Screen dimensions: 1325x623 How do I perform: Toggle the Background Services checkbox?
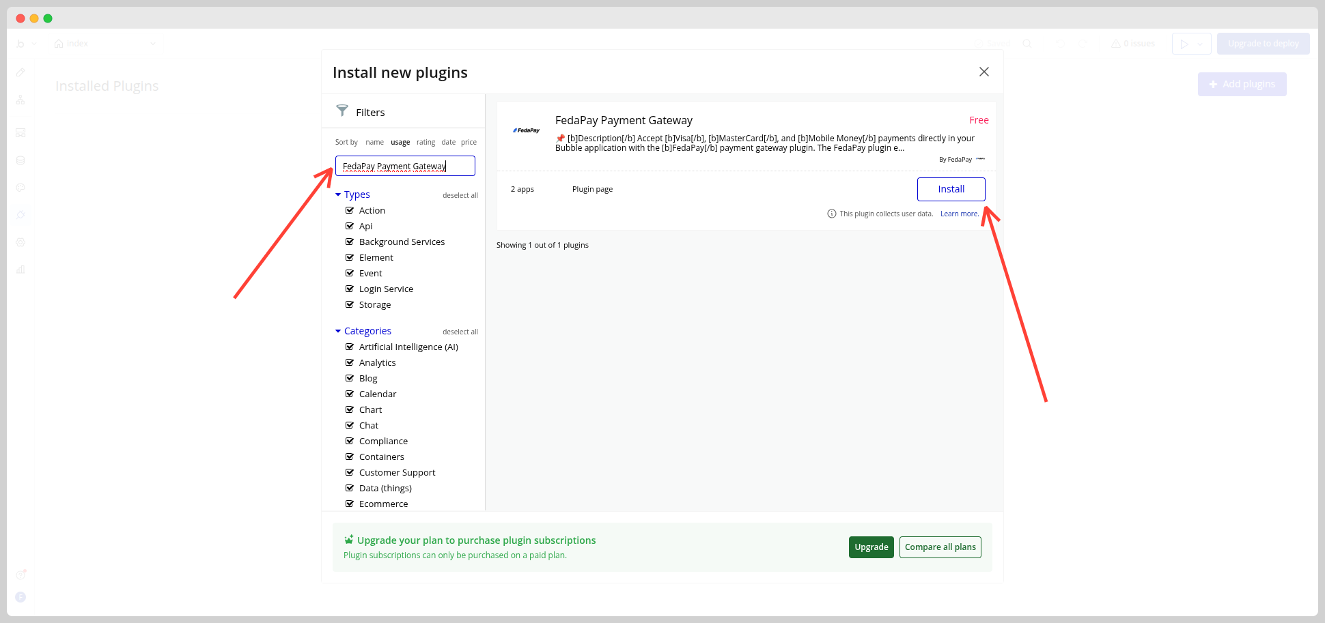tap(350, 242)
